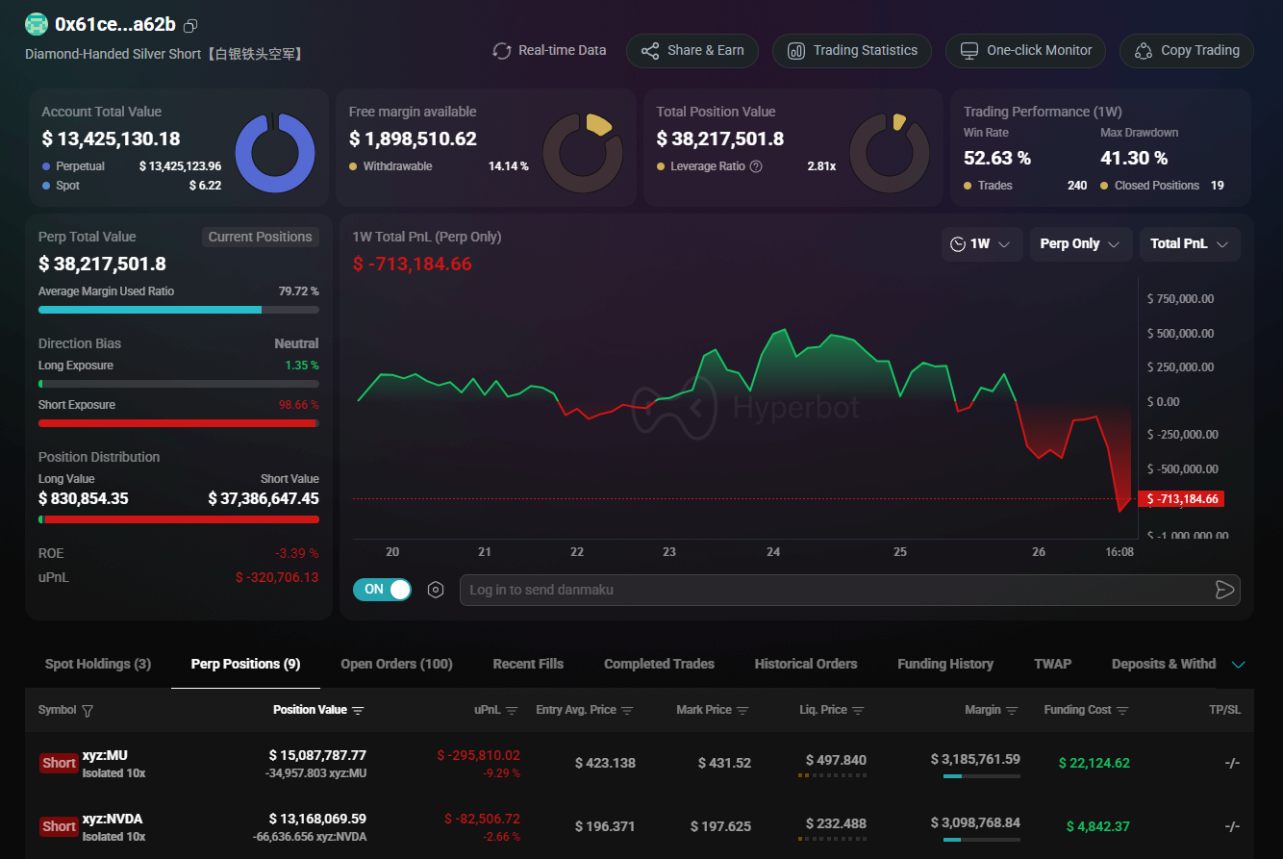Click the Average Margin Used Ratio bar
Image resolution: width=1283 pixels, height=859 pixels.
[x=179, y=310]
